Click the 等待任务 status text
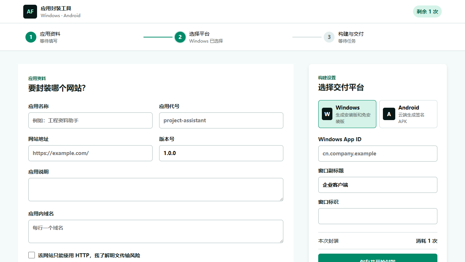 tap(347, 41)
